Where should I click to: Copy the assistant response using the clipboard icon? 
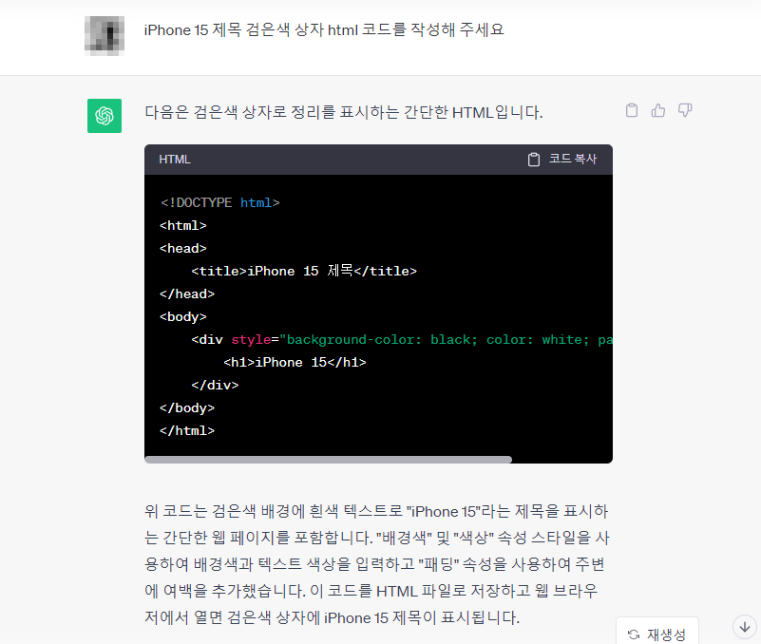click(632, 110)
